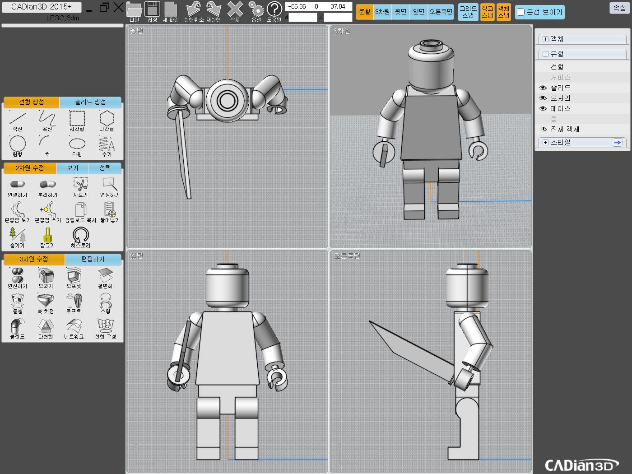Image resolution: width=632 pixels, height=474 pixels.
Task: Switch view to 3차원 layout
Action: click(x=382, y=12)
